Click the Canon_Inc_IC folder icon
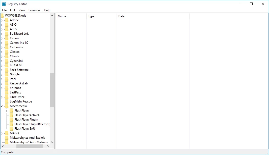Image resolution: width=269 pixels, height=155 pixels. [7, 43]
